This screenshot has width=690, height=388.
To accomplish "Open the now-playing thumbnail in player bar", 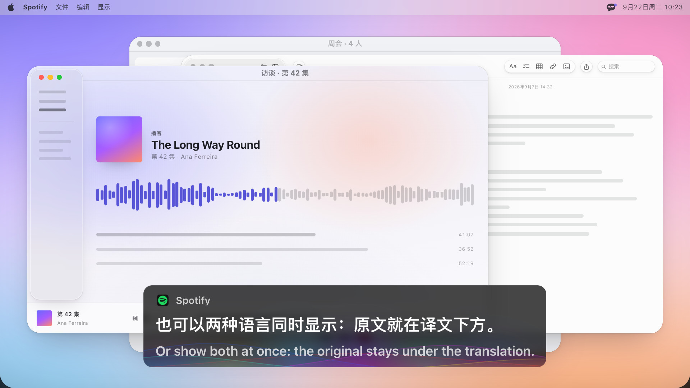I will click(44, 318).
